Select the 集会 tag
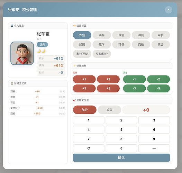This screenshot has width=182, height=173. 161,45
